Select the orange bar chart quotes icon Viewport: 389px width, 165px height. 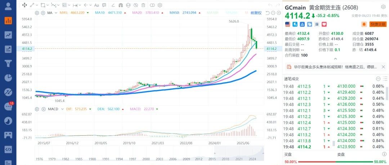click(x=8, y=20)
